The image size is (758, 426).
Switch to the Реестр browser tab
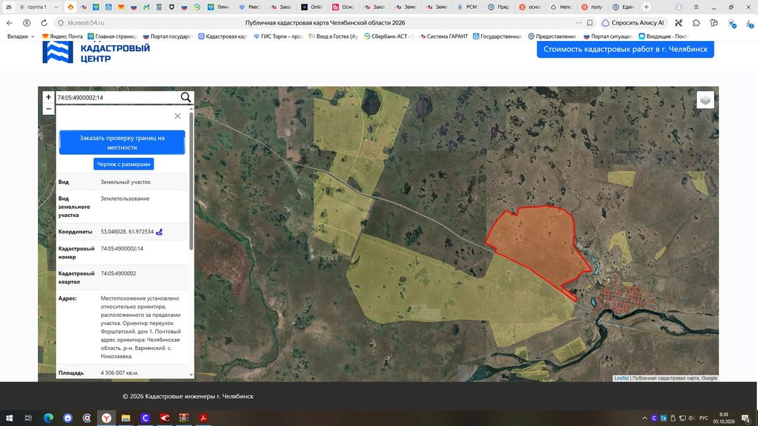(x=251, y=7)
